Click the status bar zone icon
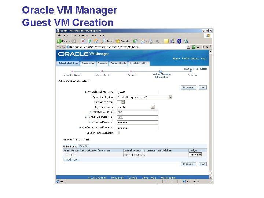 pyautogui.click(x=184, y=181)
